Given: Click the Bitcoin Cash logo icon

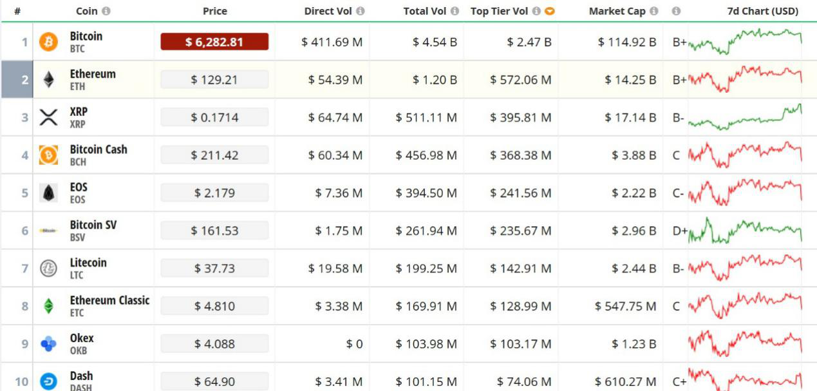Looking at the screenshot, I should [48, 155].
